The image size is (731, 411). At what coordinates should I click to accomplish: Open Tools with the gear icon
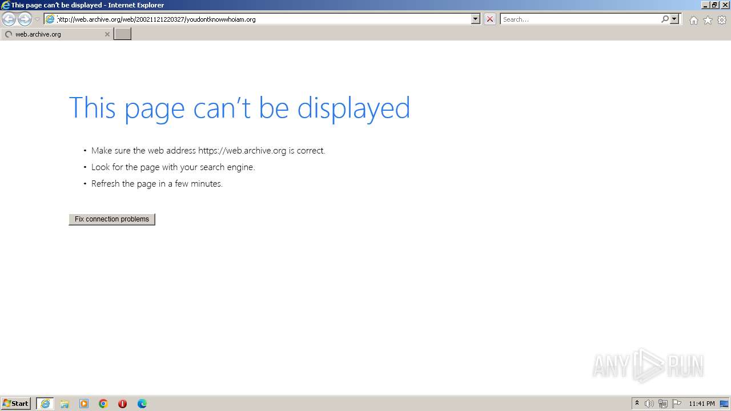722,20
